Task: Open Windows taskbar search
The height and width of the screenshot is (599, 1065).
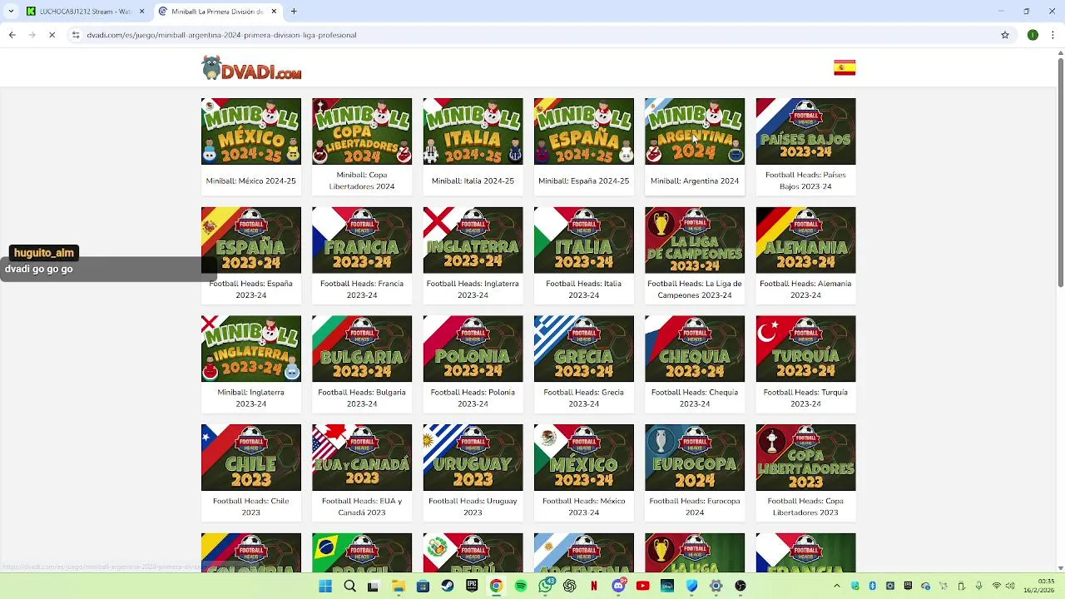Action: (x=349, y=586)
